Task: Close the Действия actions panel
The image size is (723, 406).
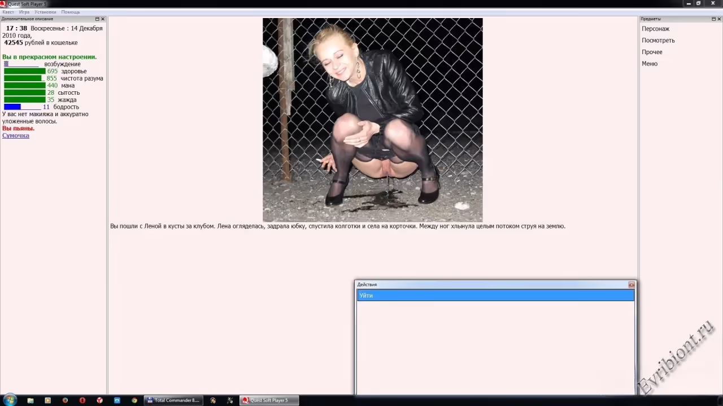Action: coord(631,285)
